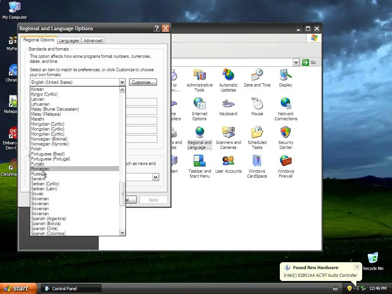Choose Latvian from the list
The width and height of the screenshot is (392, 294).
(75, 99)
